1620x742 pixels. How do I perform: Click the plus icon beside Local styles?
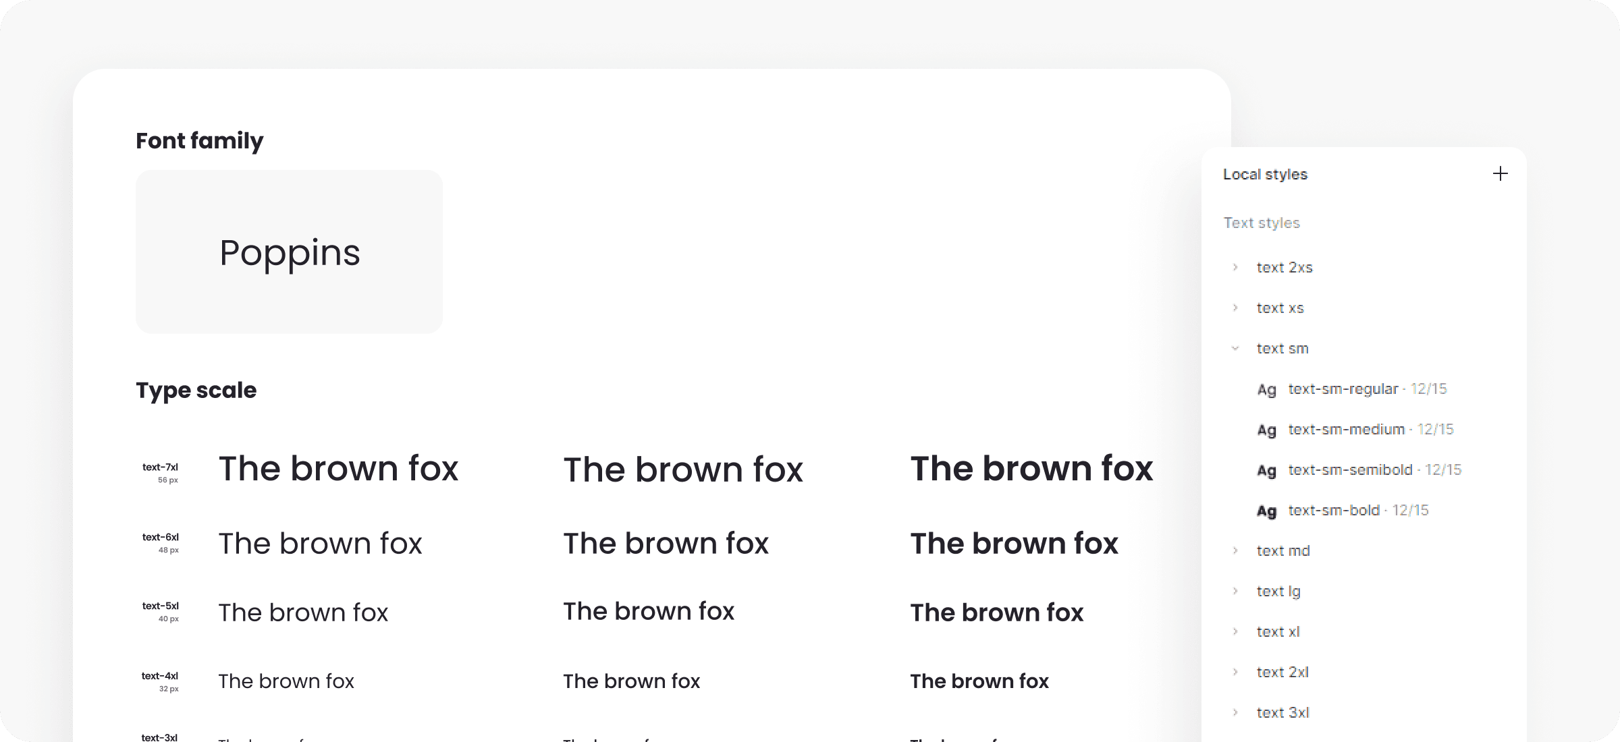(x=1500, y=174)
